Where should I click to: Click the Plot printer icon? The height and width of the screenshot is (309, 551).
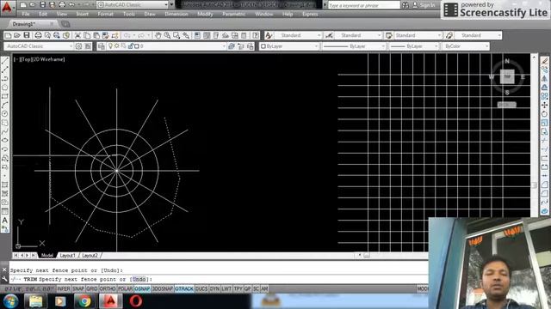pos(38,35)
